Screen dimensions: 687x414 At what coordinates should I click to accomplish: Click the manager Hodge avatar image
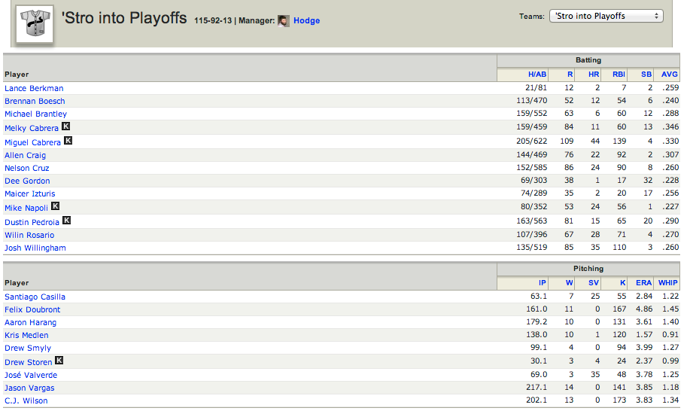[x=284, y=21]
